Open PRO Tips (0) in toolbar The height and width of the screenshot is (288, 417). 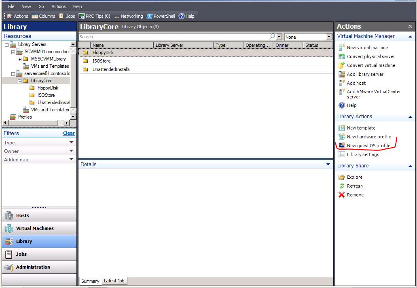click(94, 16)
